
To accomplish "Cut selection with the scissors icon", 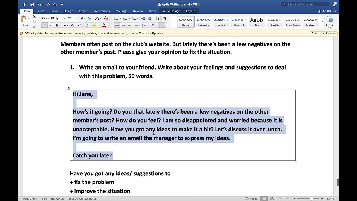I will [x=34, y=17].
